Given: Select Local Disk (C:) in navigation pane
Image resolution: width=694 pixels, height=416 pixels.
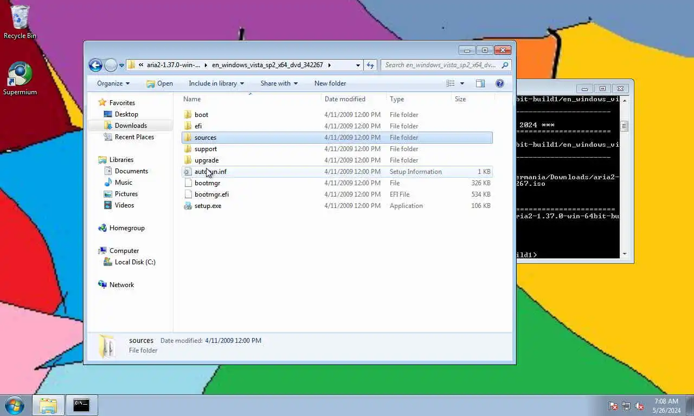Looking at the screenshot, I should pos(135,262).
